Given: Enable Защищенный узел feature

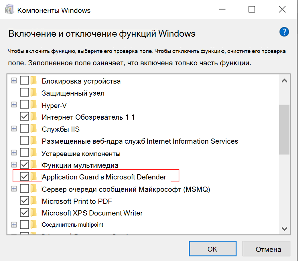Looking at the screenshot, I should click(24, 92).
